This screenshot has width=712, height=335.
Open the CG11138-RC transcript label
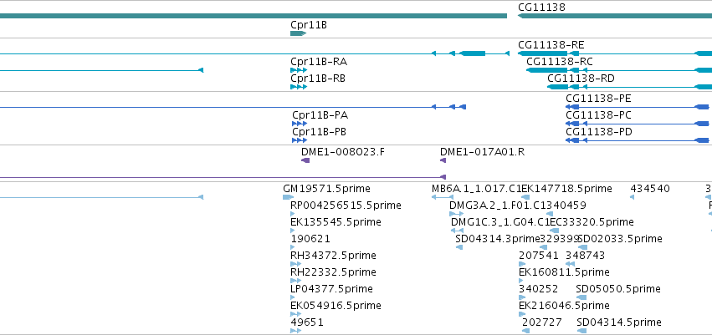click(560, 62)
